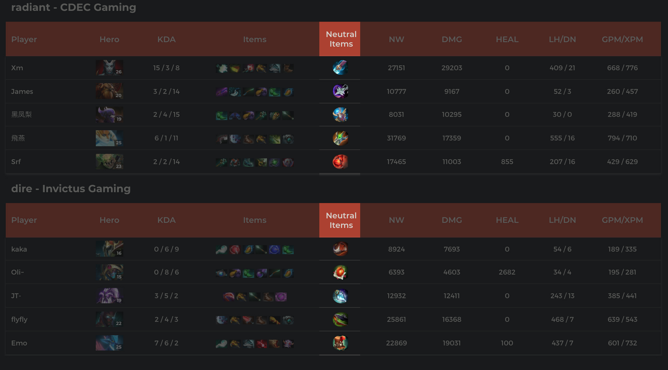Image resolution: width=668 pixels, height=370 pixels.
Task: Click 飛燕's neutral item icon
Action: coord(340,138)
